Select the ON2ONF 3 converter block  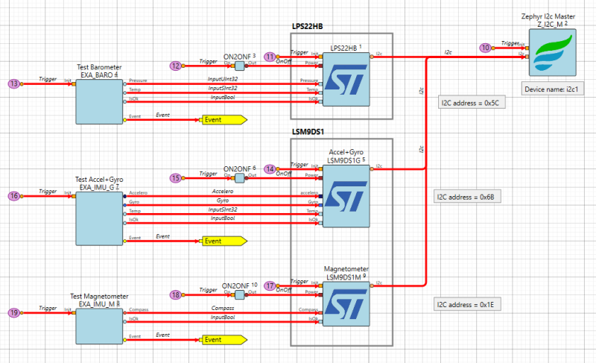(239, 66)
